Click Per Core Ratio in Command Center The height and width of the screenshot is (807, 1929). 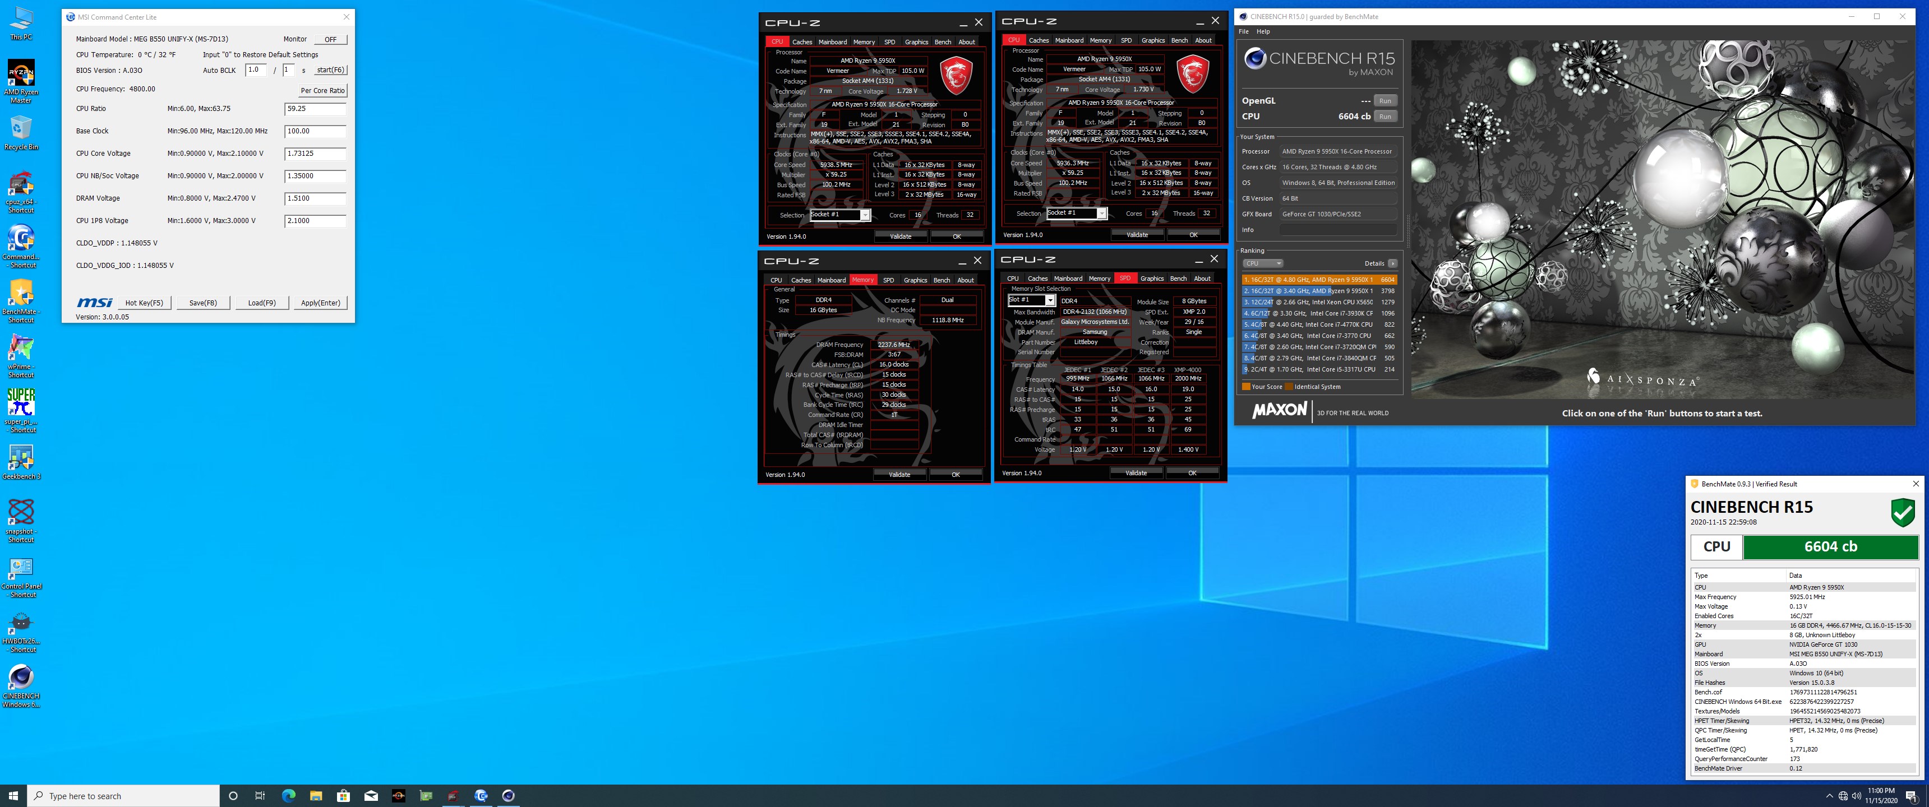pyautogui.click(x=323, y=91)
